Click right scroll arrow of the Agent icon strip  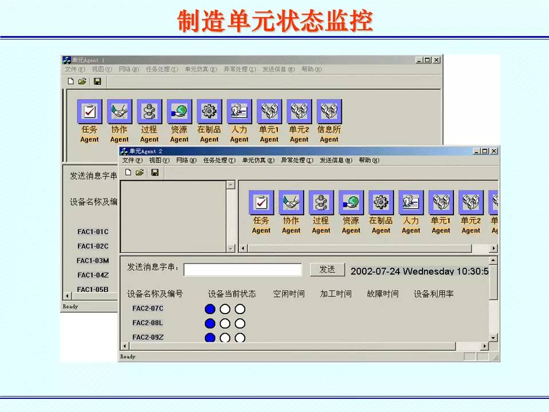coord(494,248)
